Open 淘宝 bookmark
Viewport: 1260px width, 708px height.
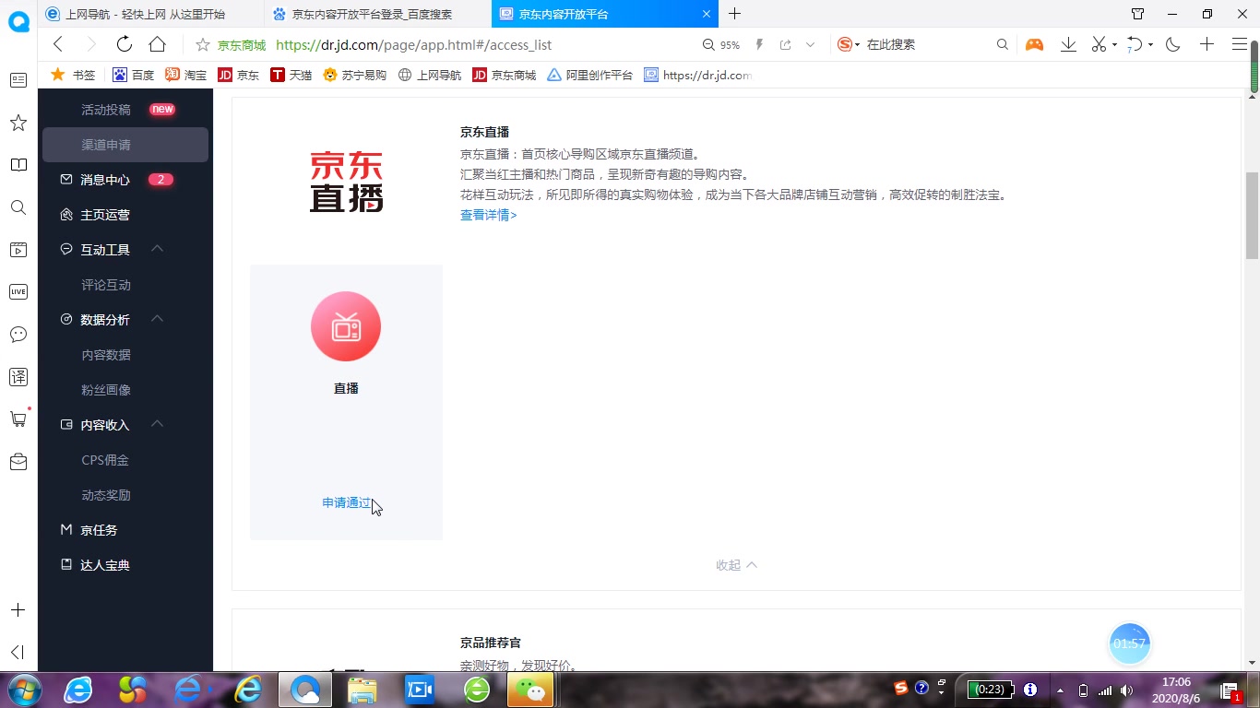click(x=185, y=75)
